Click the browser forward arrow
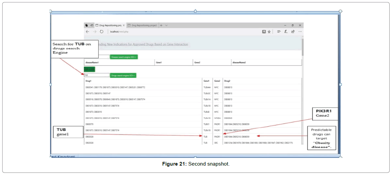 coord(94,32)
